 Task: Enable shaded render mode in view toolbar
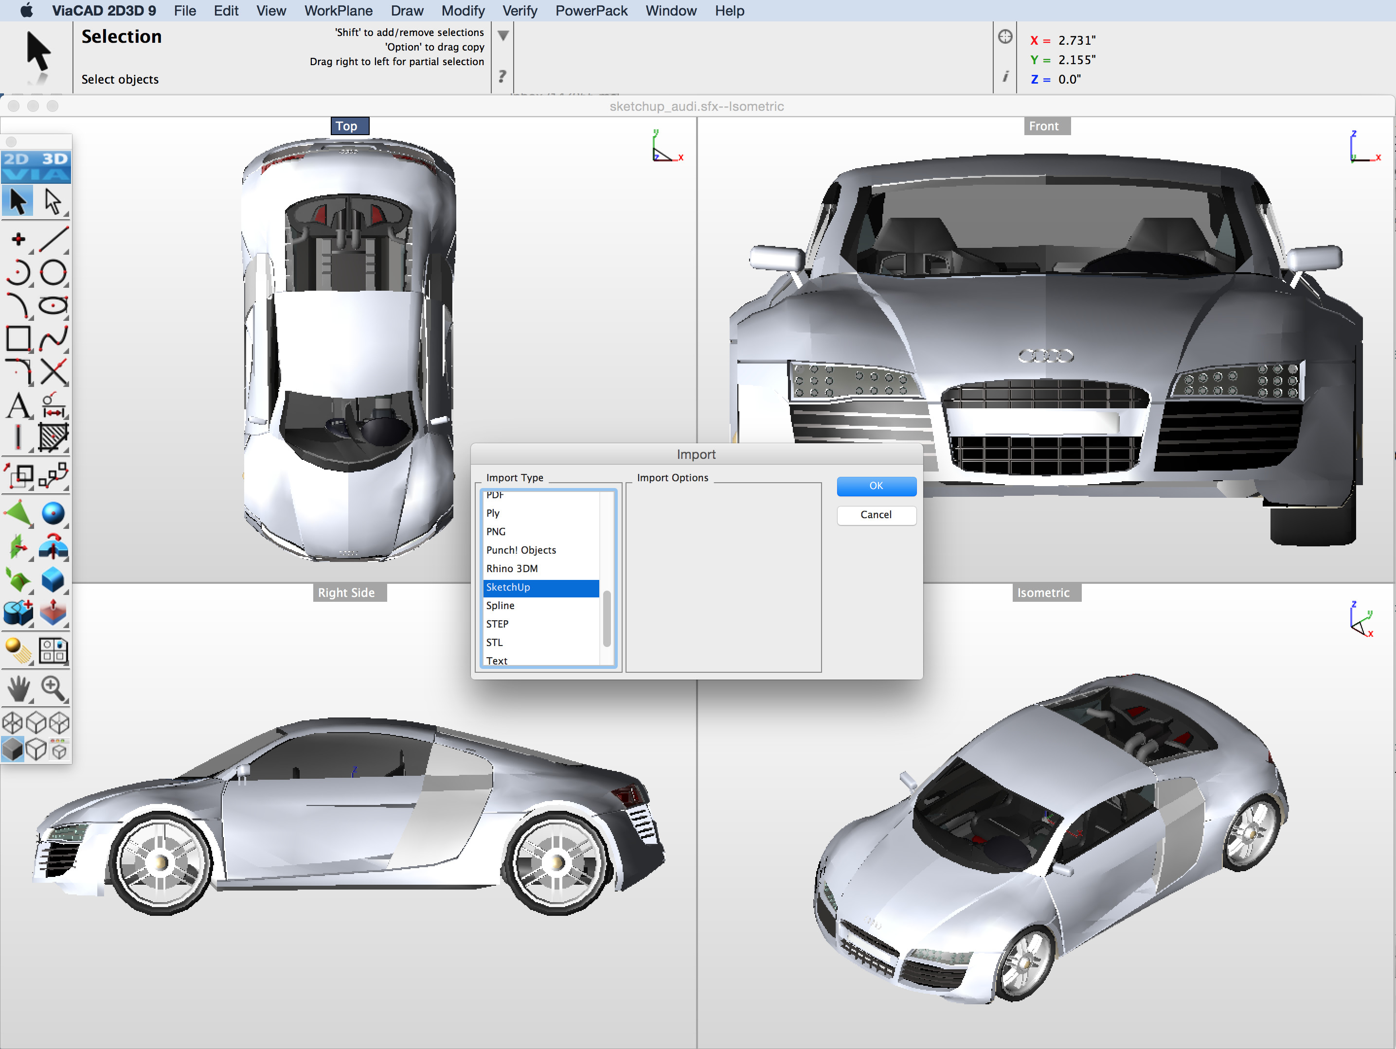(x=13, y=750)
